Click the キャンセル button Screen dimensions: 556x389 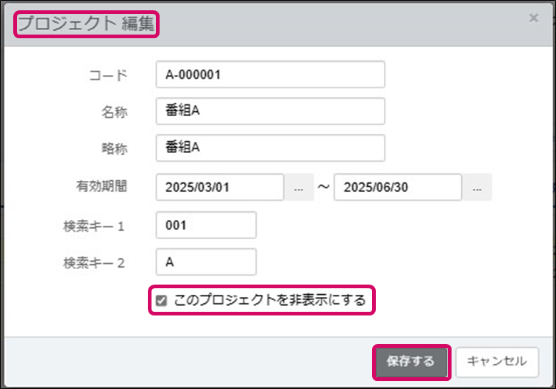(496, 362)
